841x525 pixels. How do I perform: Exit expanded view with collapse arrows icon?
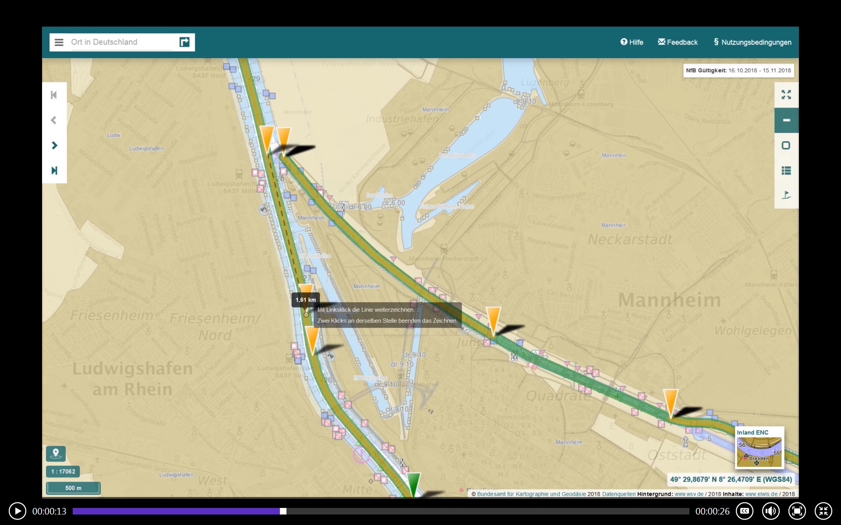(823, 511)
